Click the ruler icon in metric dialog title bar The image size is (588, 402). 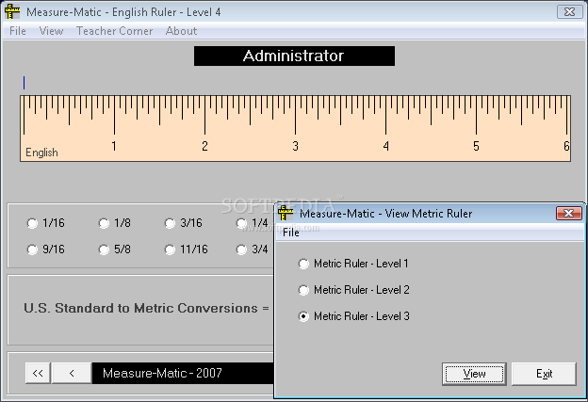[286, 213]
